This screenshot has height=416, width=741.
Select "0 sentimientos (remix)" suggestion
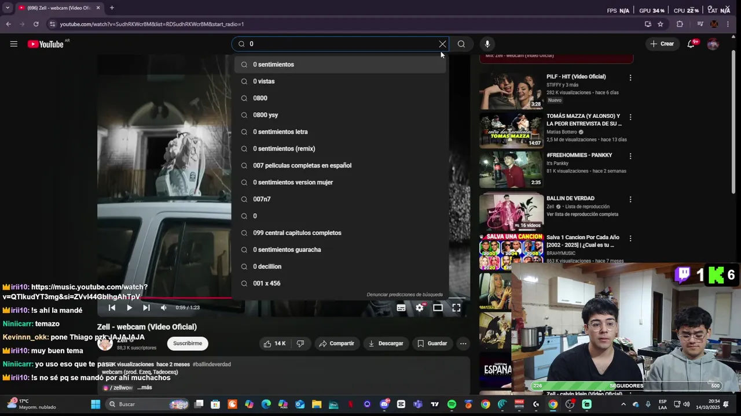(x=340, y=148)
